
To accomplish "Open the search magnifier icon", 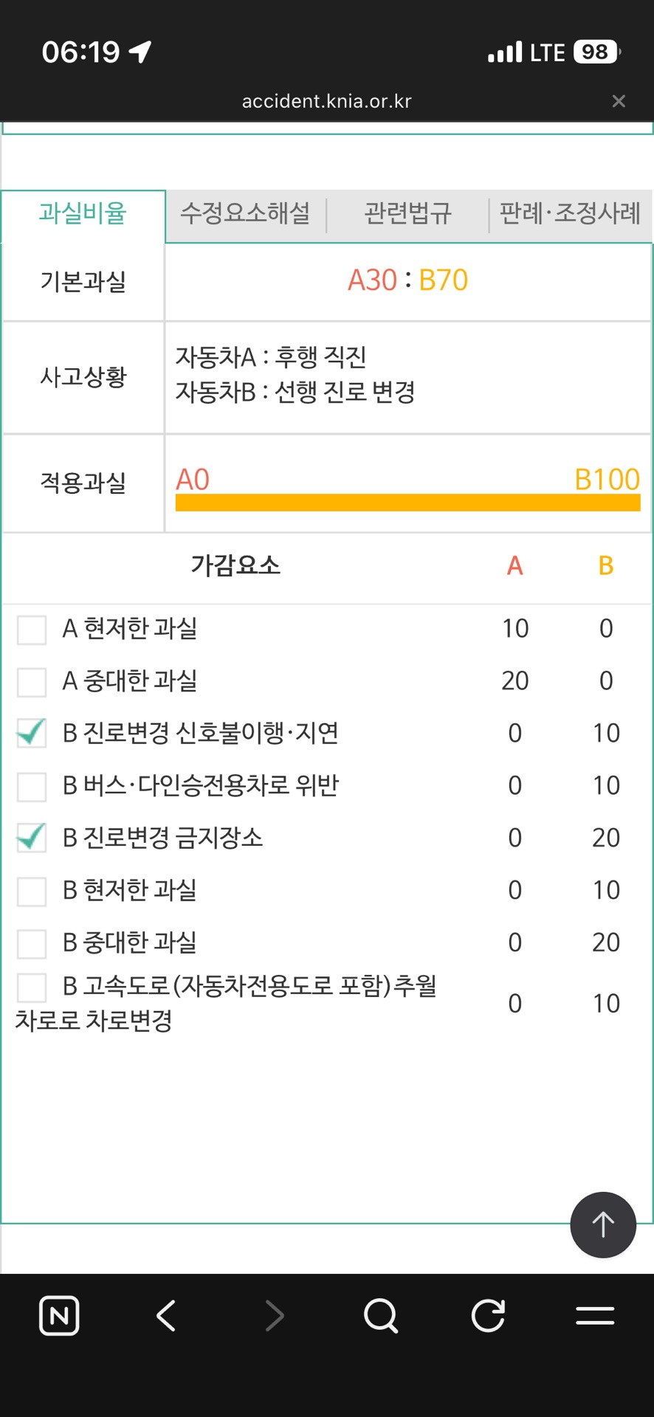I will tap(381, 1315).
